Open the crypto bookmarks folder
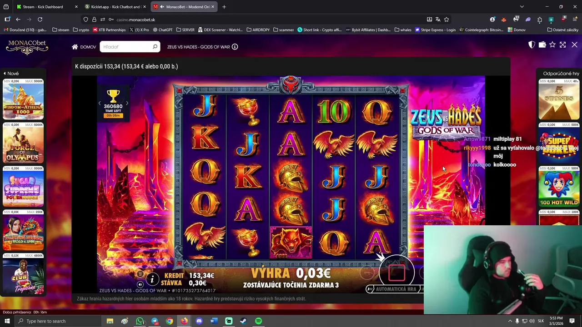The height and width of the screenshot is (327, 582). coord(81,30)
